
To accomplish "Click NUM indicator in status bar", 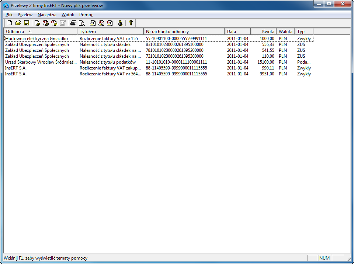I will coord(324,258).
